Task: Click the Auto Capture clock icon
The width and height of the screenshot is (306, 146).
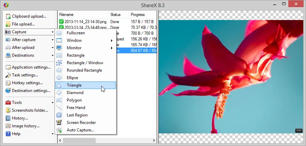Action: pos(59,130)
